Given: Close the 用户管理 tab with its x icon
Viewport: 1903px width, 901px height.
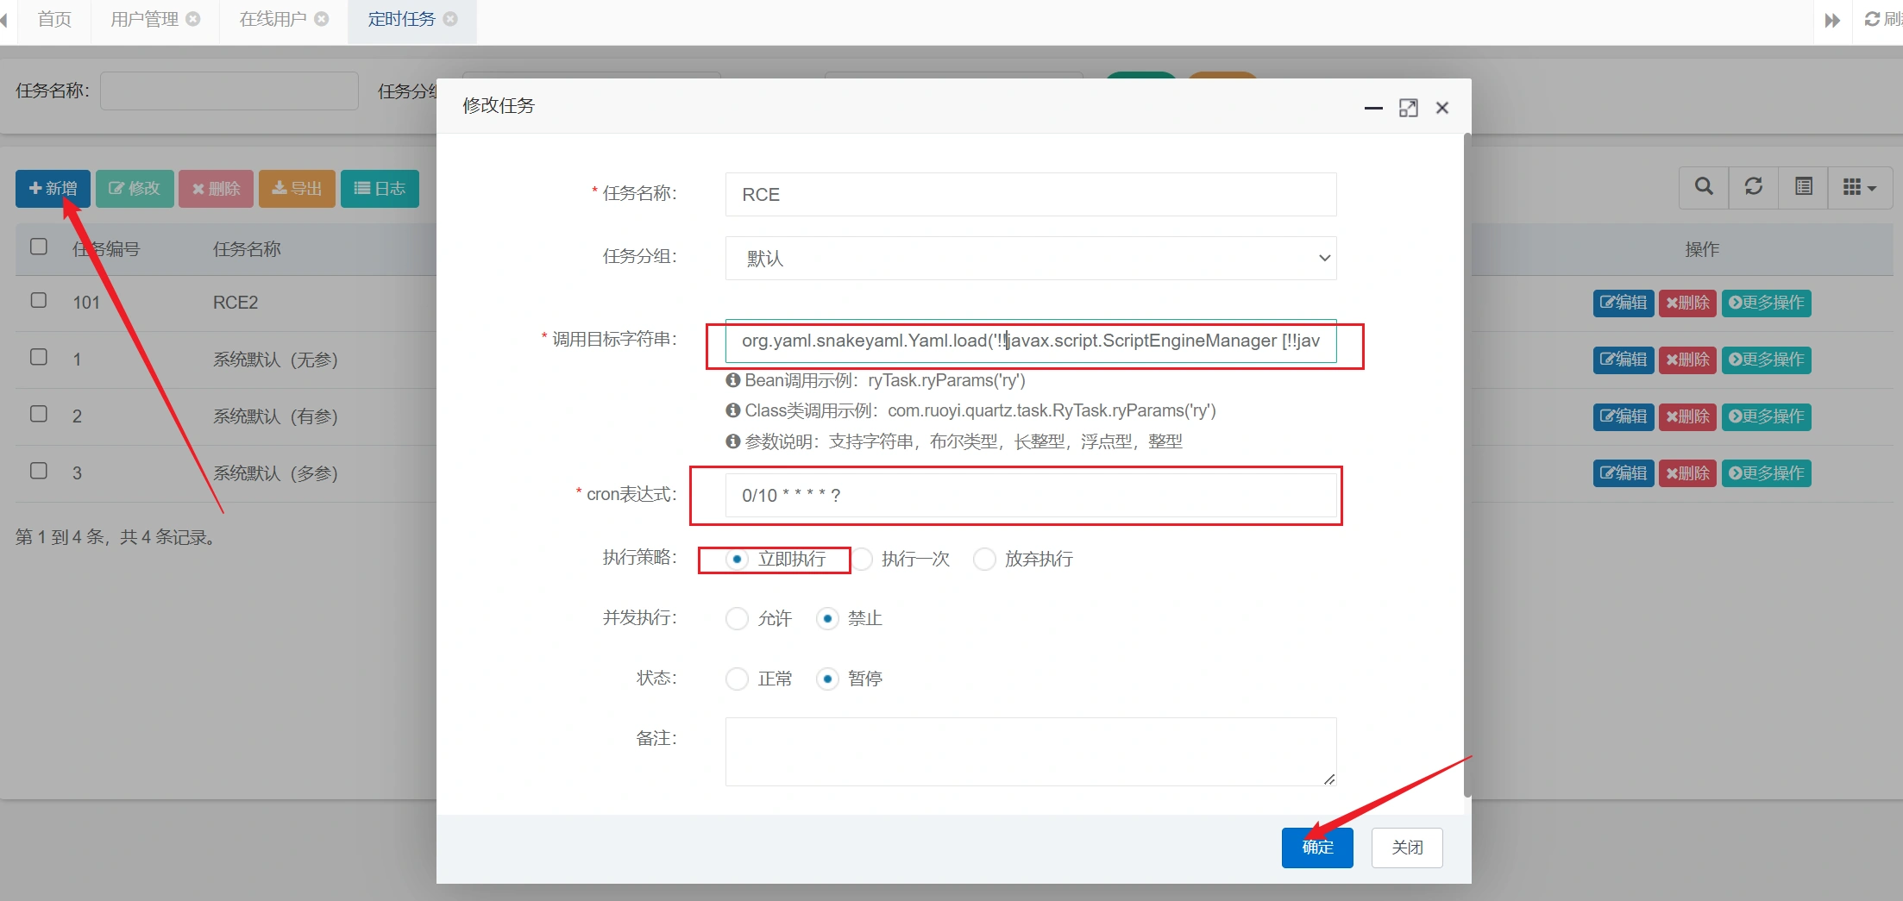Looking at the screenshot, I should 193,19.
